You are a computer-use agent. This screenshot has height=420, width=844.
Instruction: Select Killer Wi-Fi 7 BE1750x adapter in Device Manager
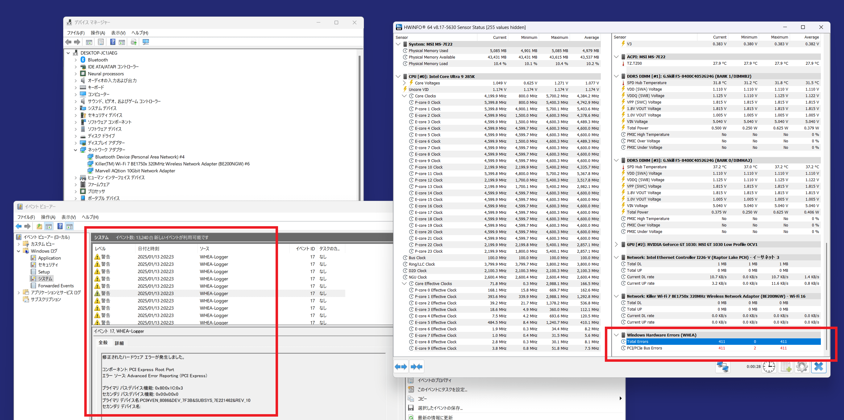point(172,164)
